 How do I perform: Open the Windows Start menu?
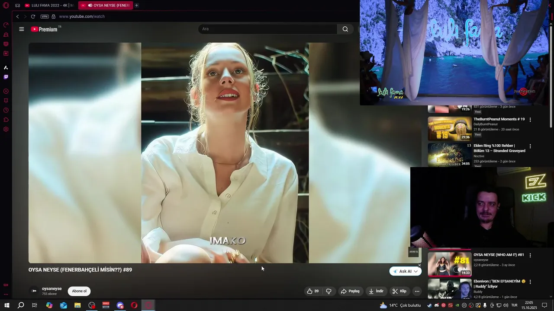coord(7,305)
